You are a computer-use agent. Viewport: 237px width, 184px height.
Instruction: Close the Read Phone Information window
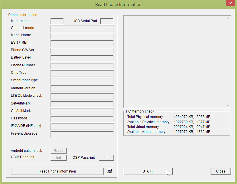click(230, 3)
